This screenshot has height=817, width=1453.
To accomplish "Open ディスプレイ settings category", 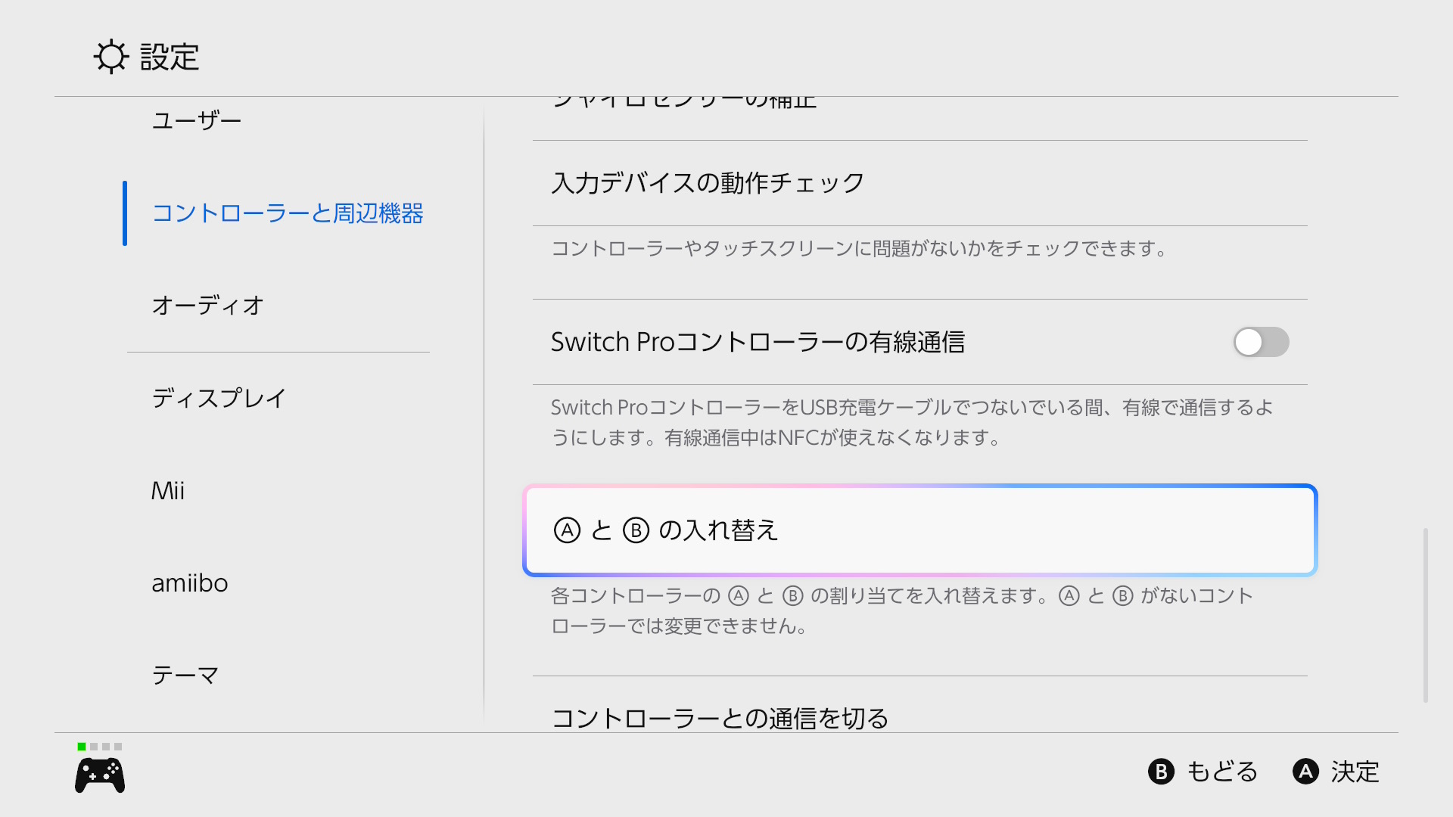I will pyautogui.click(x=219, y=398).
